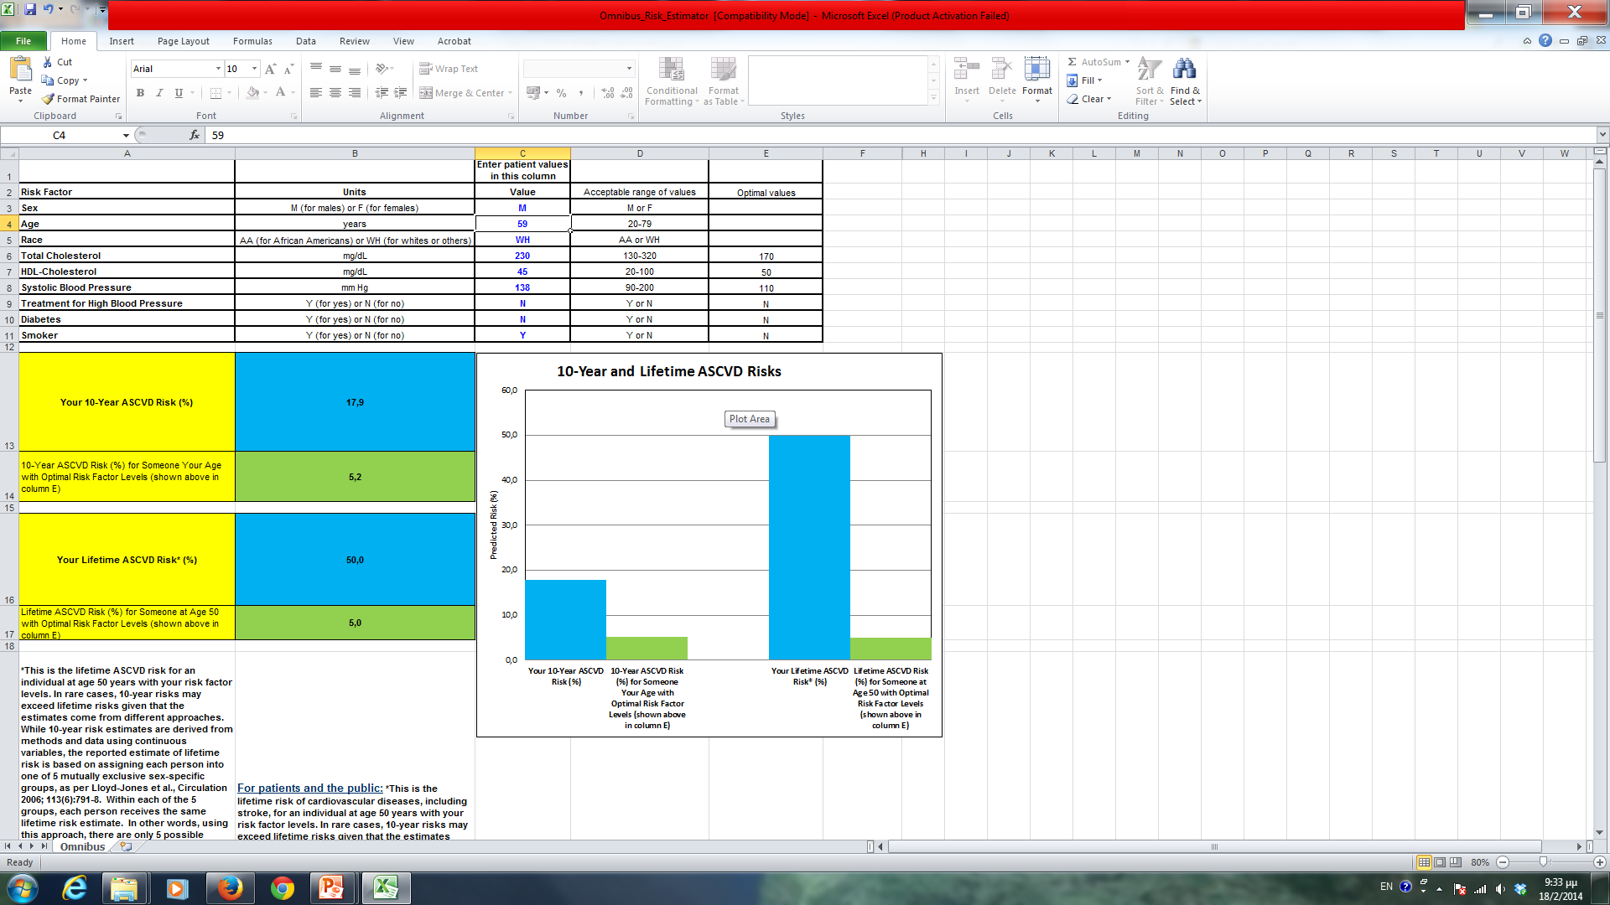The image size is (1610, 905).
Task: Open Google Chrome from the taskbar
Action: [x=283, y=888]
